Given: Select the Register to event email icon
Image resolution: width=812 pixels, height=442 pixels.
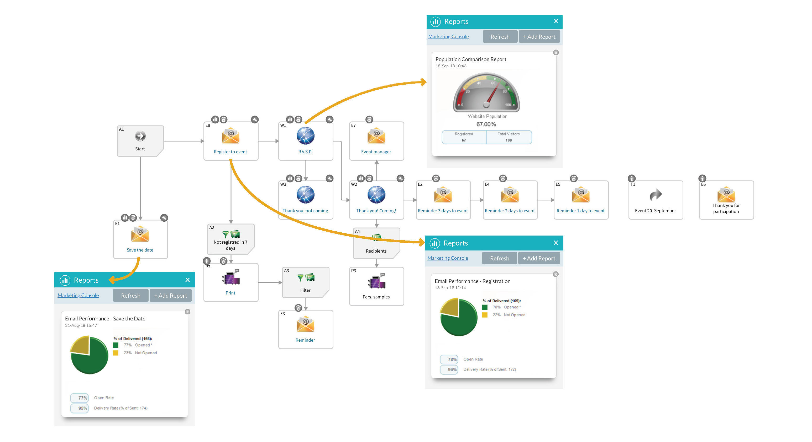Looking at the screenshot, I should [230, 136].
